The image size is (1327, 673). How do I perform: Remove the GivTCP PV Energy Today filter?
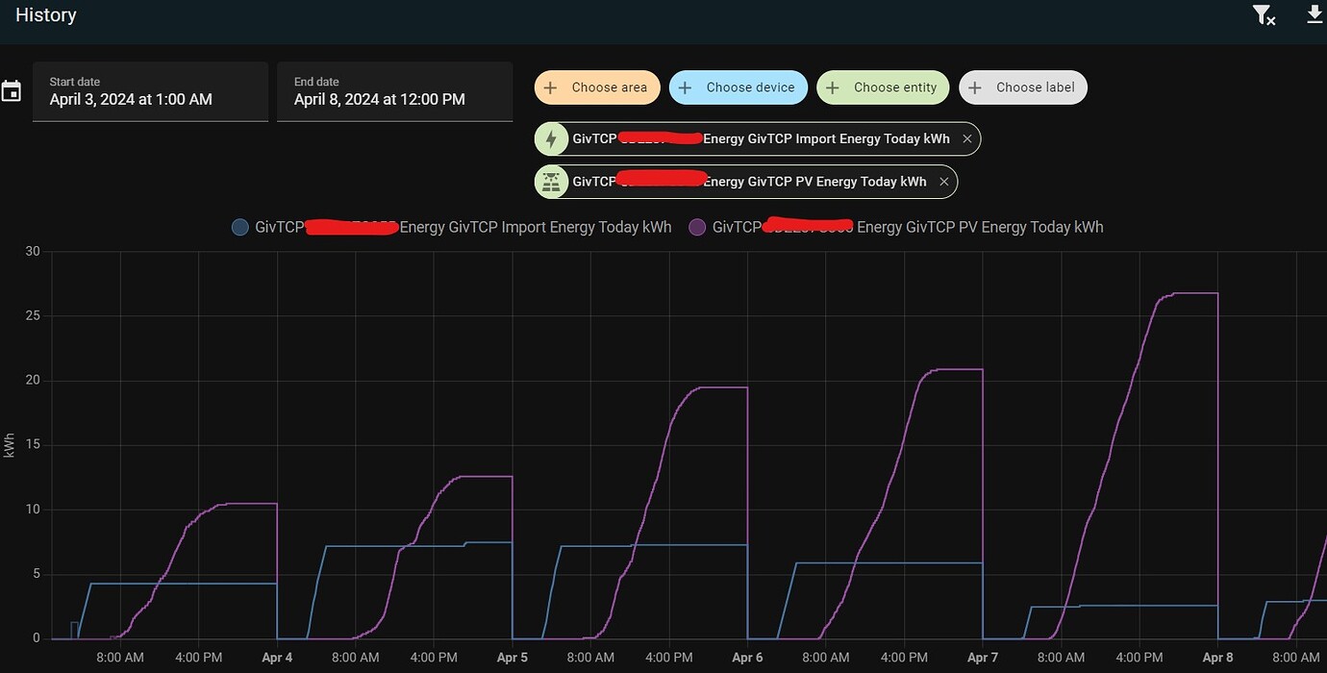click(943, 181)
